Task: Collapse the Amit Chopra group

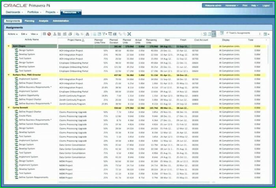Action: pos(8,46)
